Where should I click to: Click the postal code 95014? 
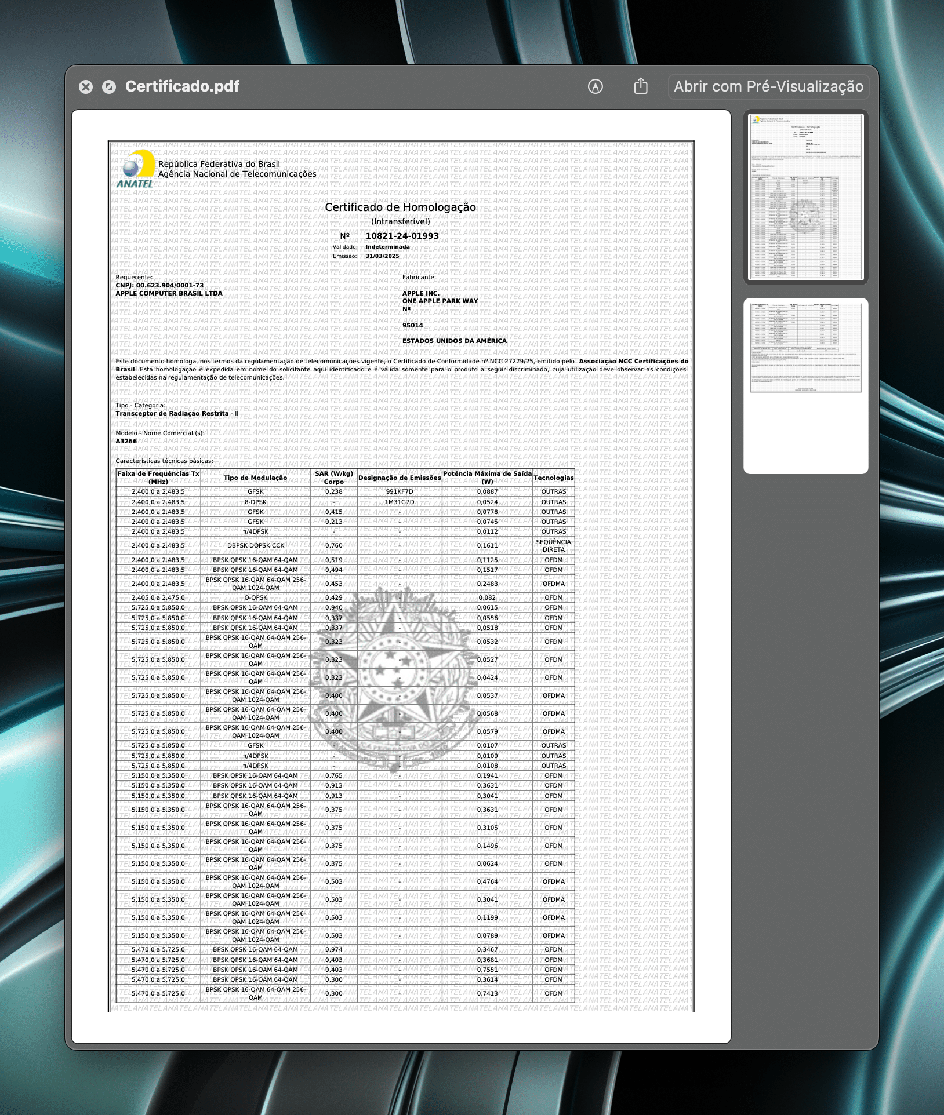click(x=413, y=325)
